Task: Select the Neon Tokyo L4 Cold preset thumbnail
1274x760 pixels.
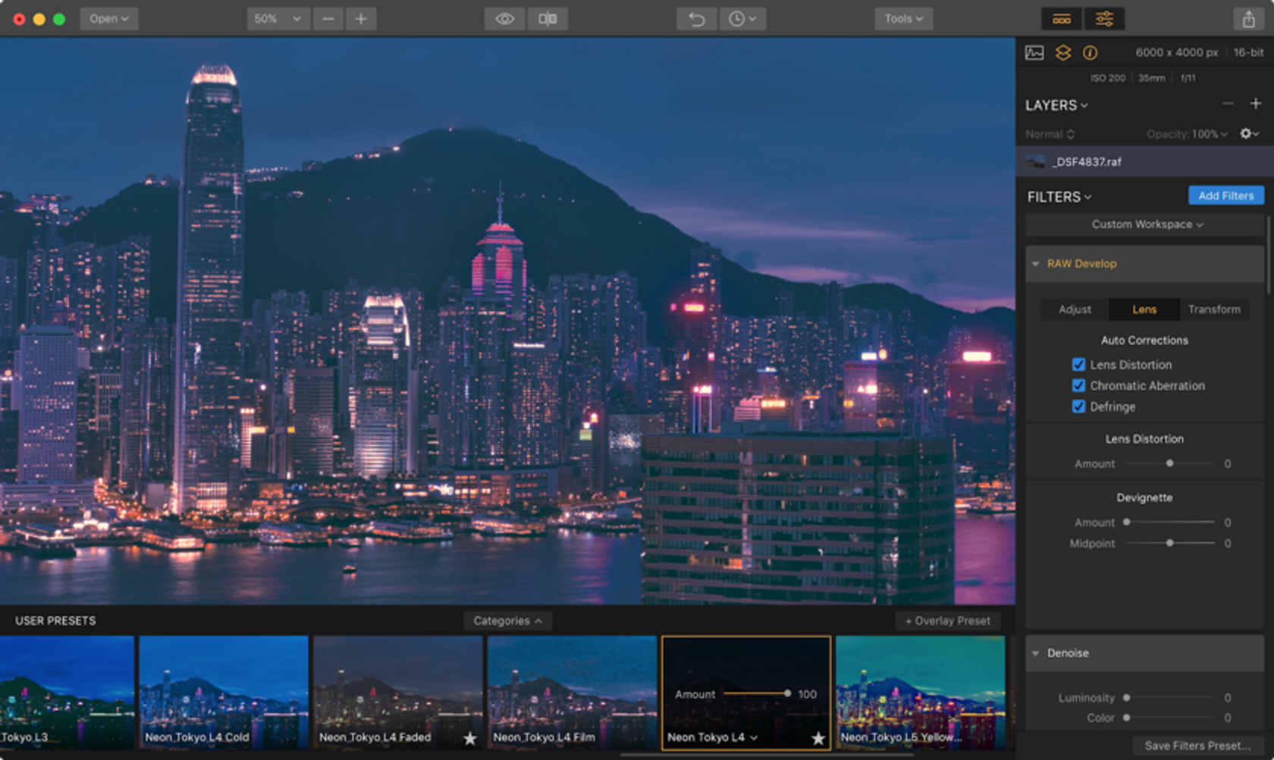Action: [x=224, y=692]
